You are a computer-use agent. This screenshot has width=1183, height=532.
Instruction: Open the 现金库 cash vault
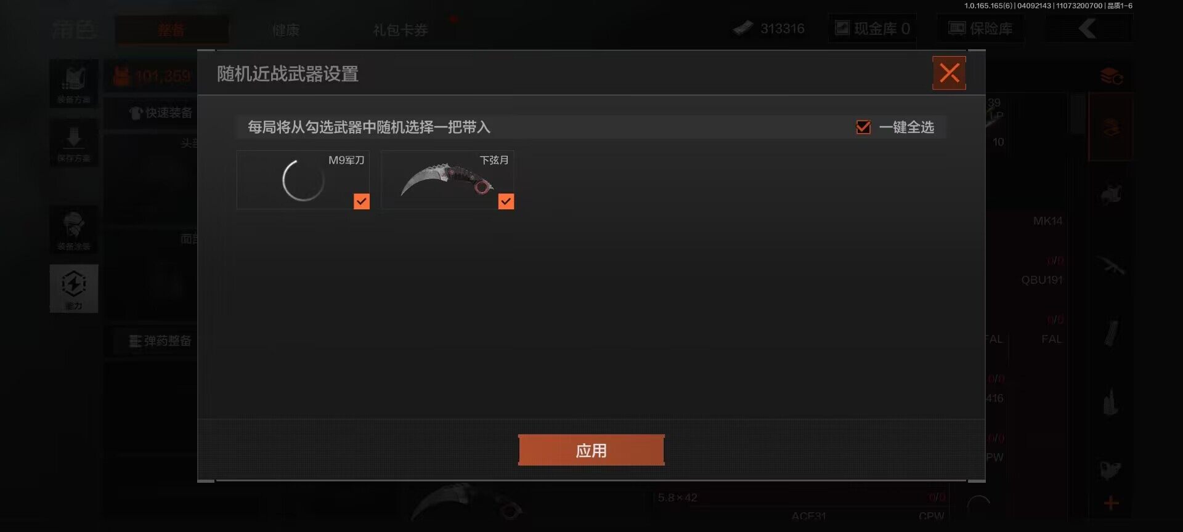click(x=872, y=29)
